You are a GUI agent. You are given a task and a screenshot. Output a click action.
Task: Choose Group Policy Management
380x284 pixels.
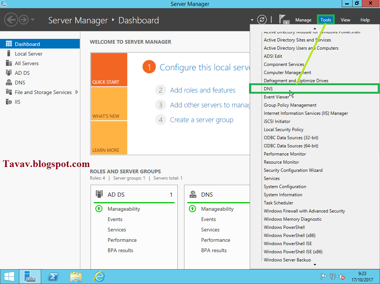click(x=290, y=105)
